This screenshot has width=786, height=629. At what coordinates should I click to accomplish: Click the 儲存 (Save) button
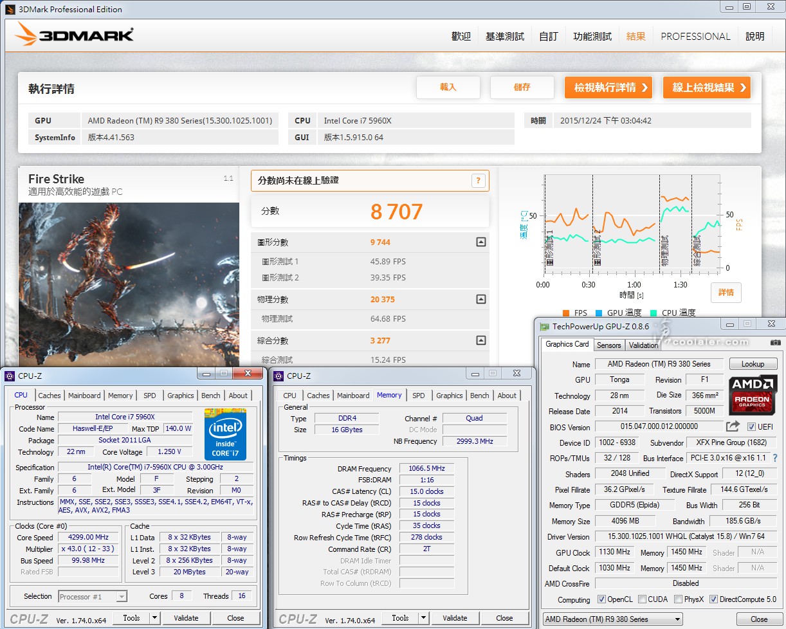click(x=522, y=87)
